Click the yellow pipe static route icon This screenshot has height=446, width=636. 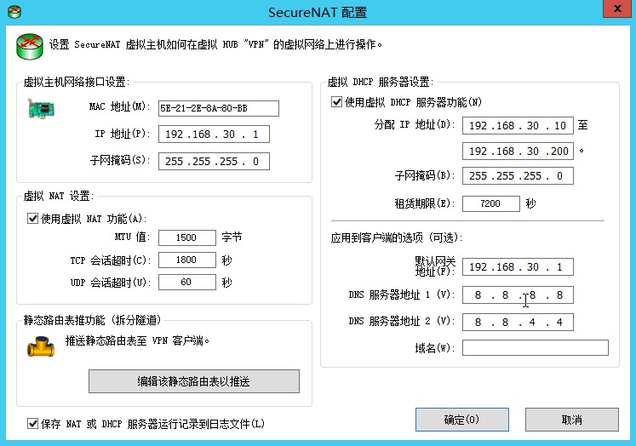click(x=41, y=346)
